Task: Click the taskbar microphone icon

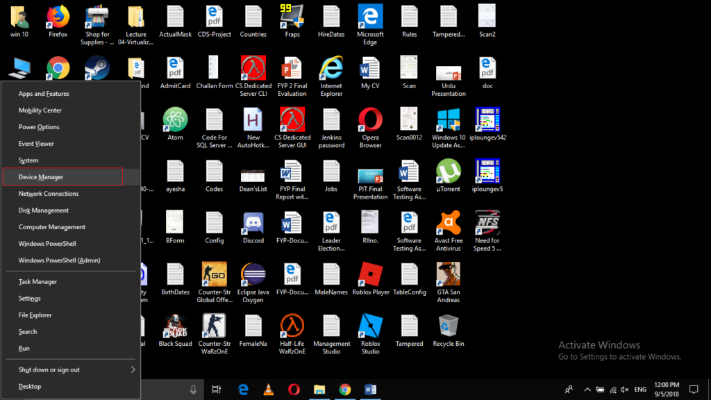Action: click(x=193, y=390)
